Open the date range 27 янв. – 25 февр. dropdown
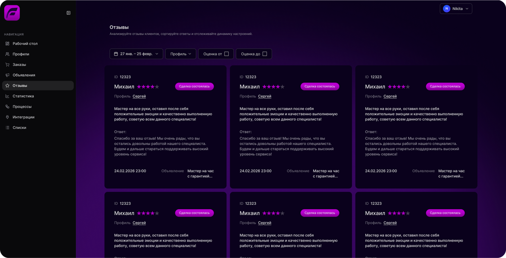 (136, 54)
